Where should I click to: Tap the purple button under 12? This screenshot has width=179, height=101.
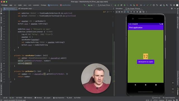(x=145, y=62)
